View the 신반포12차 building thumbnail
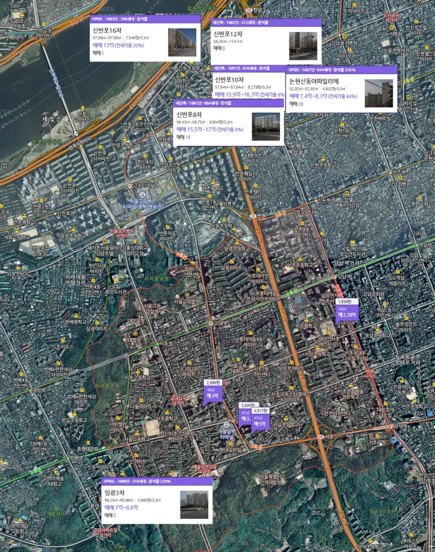The image size is (435, 552). coord(303,46)
